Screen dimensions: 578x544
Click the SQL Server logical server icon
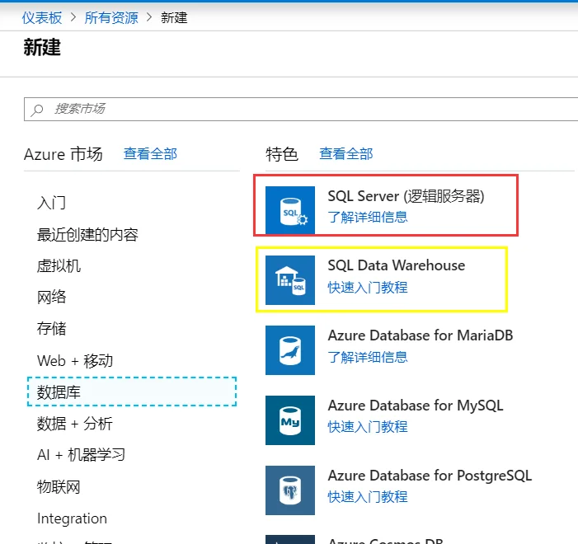click(290, 210)
